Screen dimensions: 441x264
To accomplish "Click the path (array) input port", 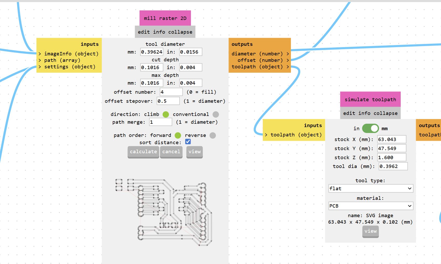I will tap(60, 60).
